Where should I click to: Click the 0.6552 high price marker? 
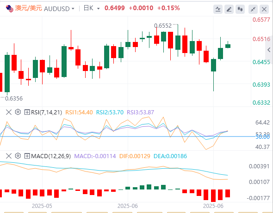coord(163,26)
